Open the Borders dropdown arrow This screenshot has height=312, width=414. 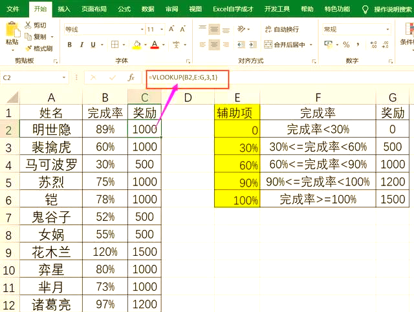click(124, 45)
